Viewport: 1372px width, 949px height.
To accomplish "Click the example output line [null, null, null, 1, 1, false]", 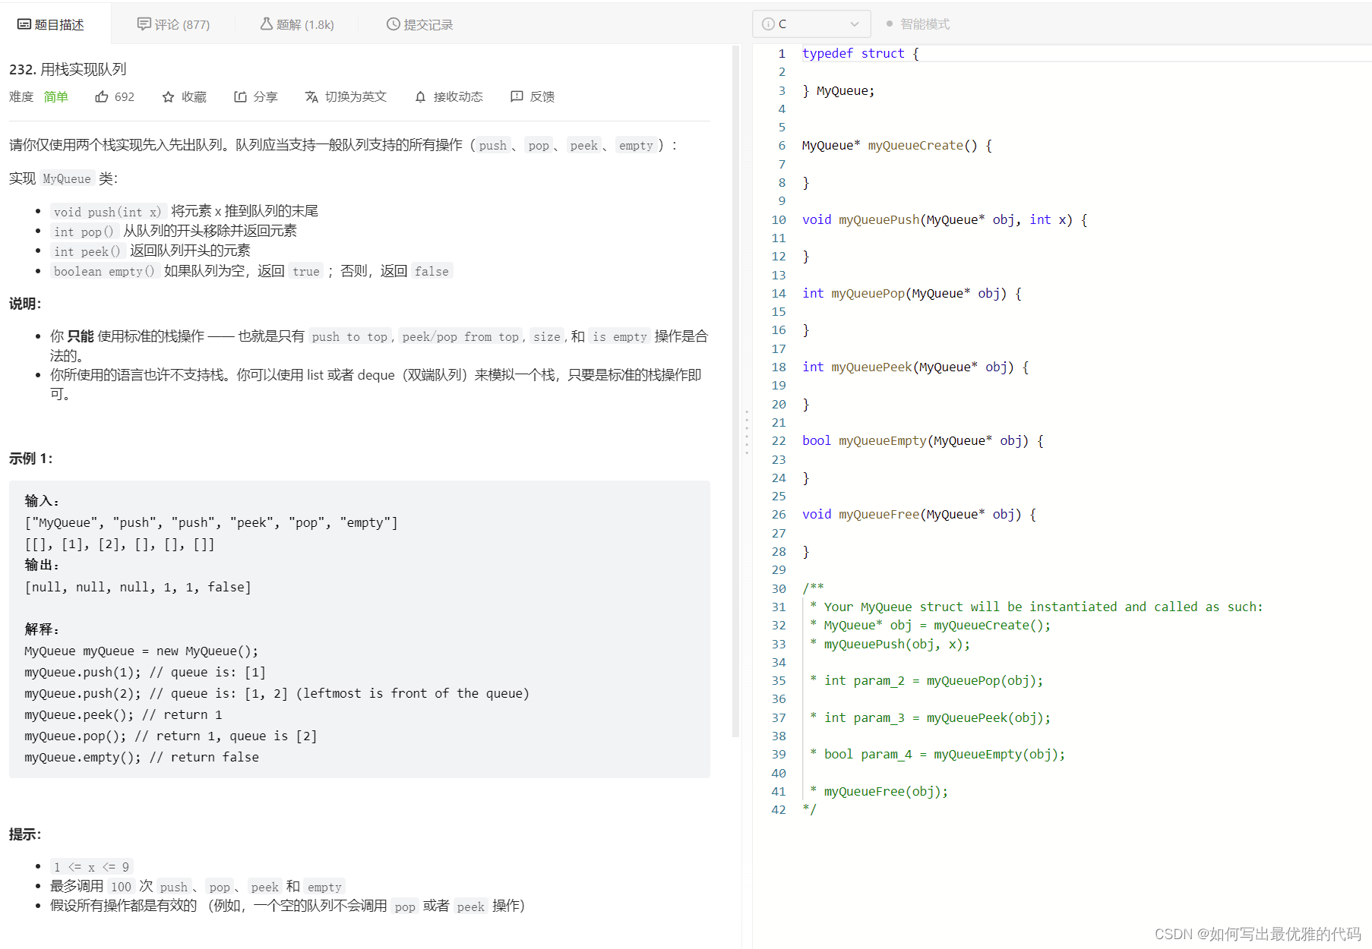I will 138,587.
